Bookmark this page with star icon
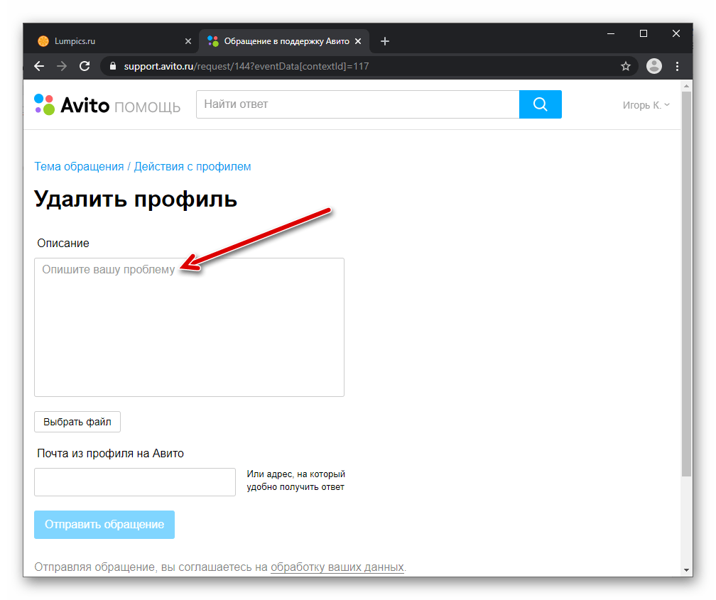This screenshot has height=600, width=716. click(x=625, y=66)
